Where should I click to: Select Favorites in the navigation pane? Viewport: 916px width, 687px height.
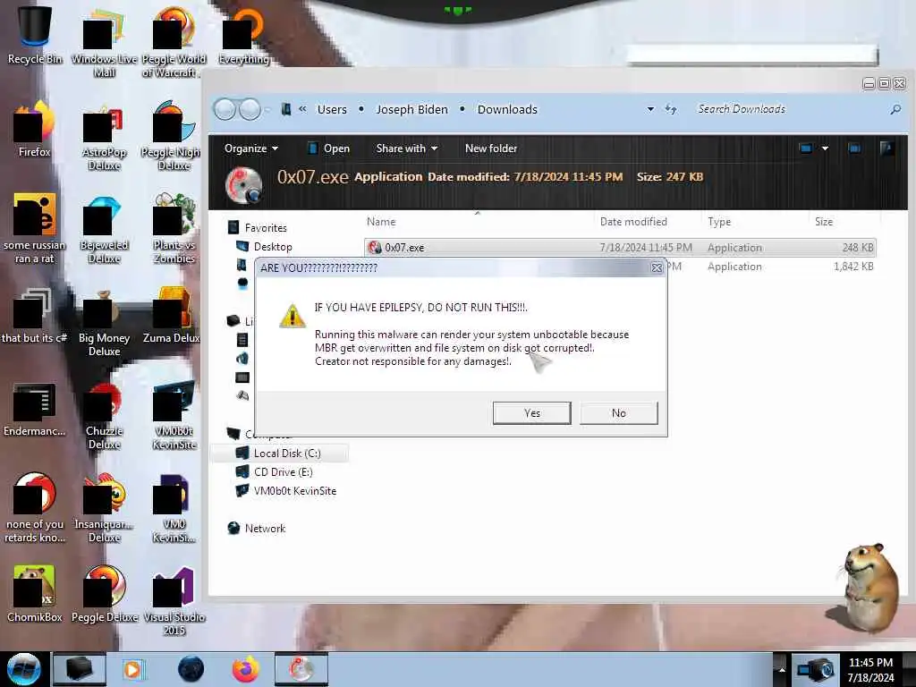pos(257,228)
